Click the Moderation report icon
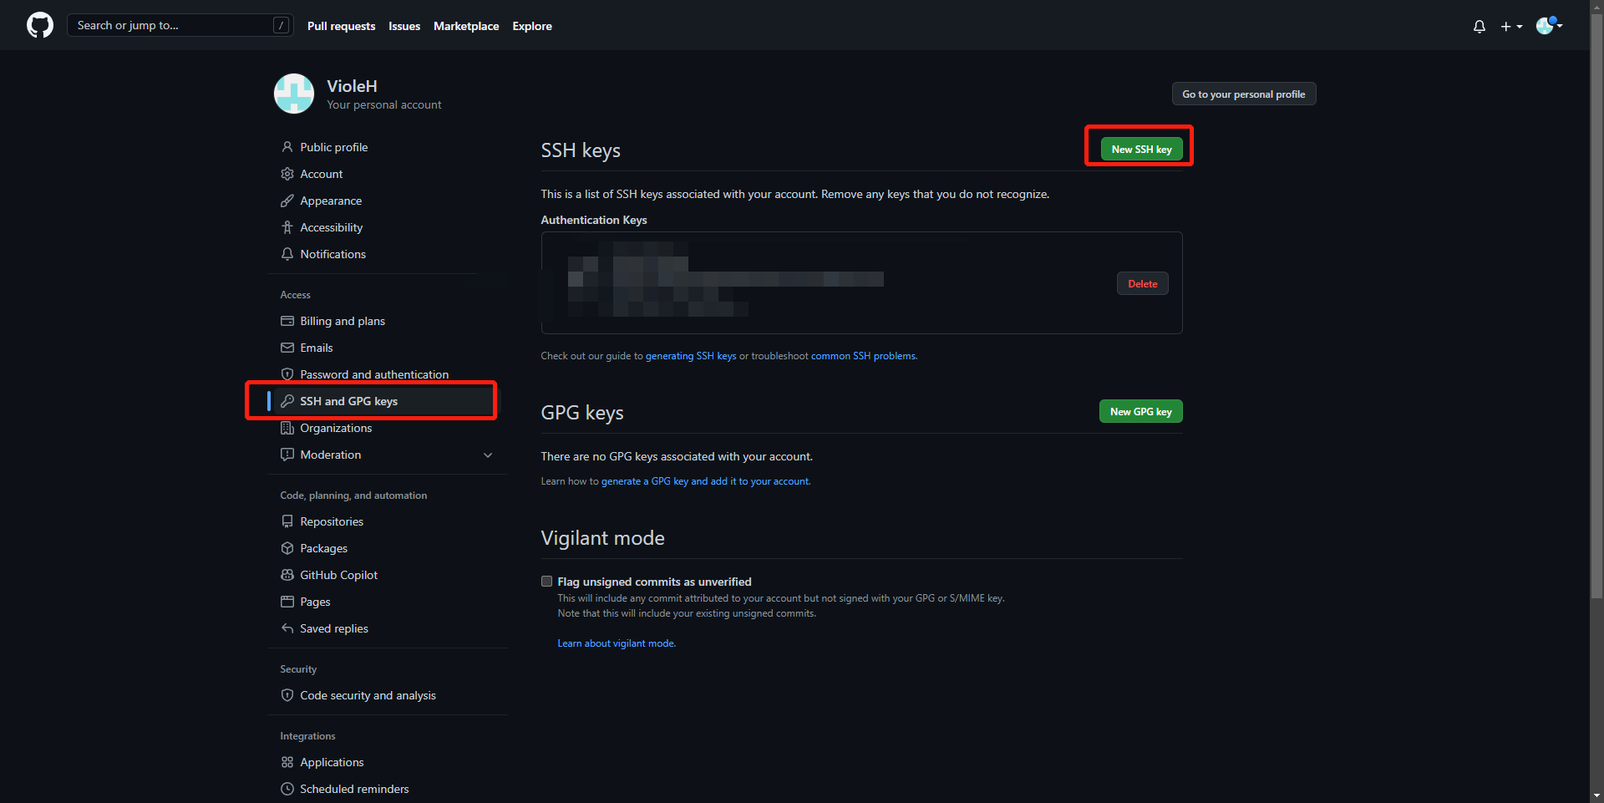This screenshot has width=1604, height=803. 287,455
